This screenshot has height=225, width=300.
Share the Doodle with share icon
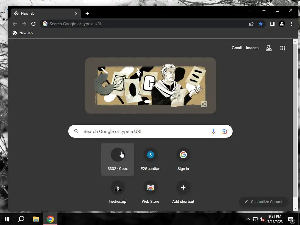pyautogui.click(x=204, y=104)
